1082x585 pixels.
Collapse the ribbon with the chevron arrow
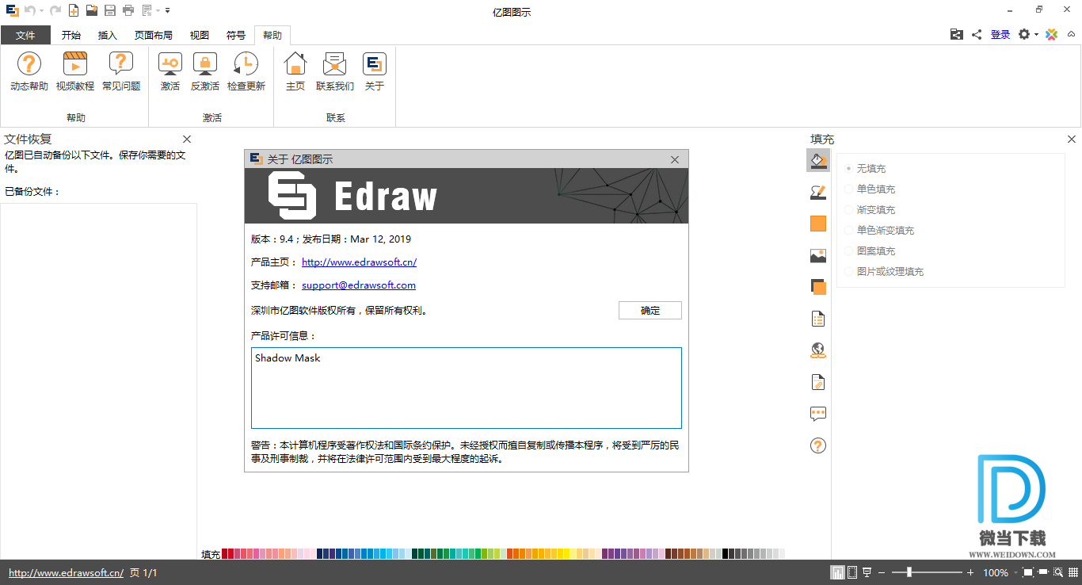[x=1071, y=34]
